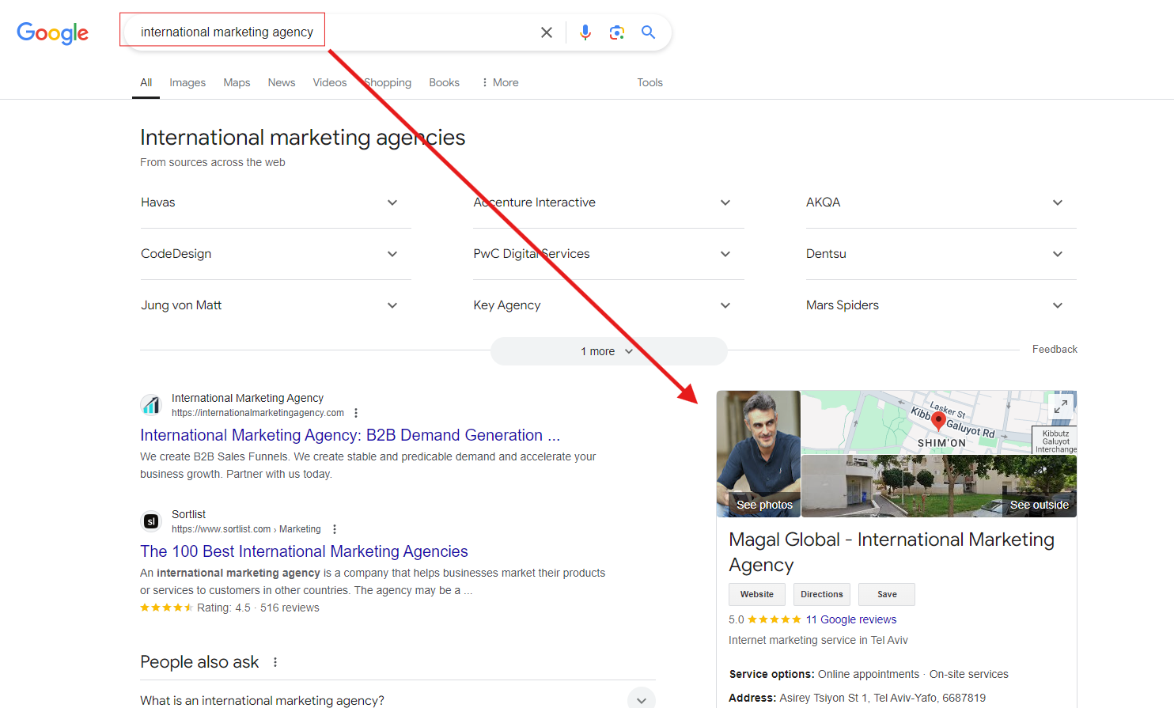Open Google Lens image search
The width and height of the screenshot is (1174, 708).
click(617, 32)
